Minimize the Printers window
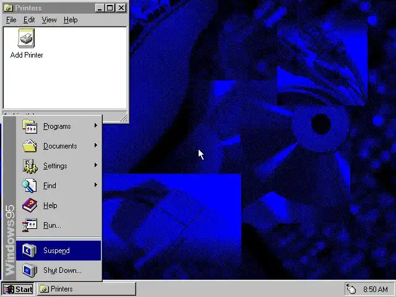 [100, 8]
